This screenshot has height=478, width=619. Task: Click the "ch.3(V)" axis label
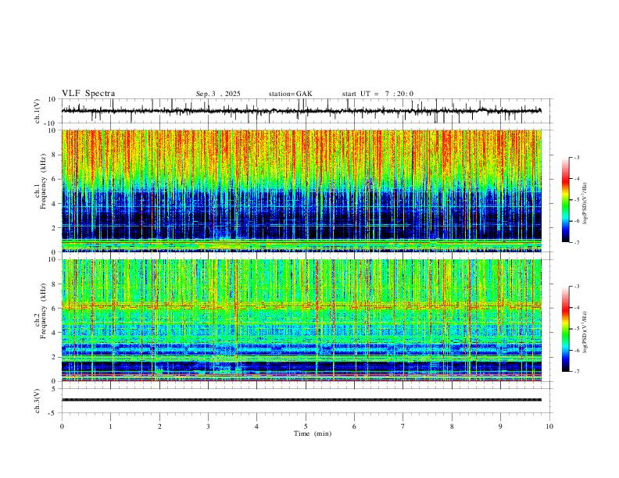[38, 401]
